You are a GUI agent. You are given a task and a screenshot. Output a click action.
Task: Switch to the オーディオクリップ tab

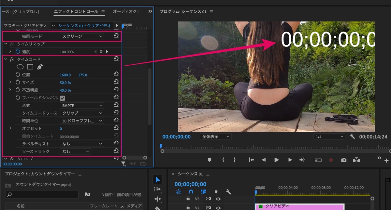click(x=126, y=11)
